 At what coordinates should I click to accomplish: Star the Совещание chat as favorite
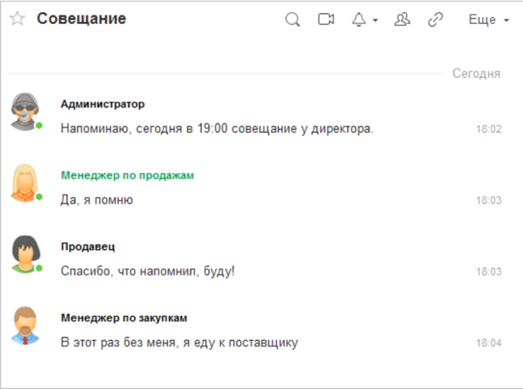pyautogui.click(x=17, y=19)
